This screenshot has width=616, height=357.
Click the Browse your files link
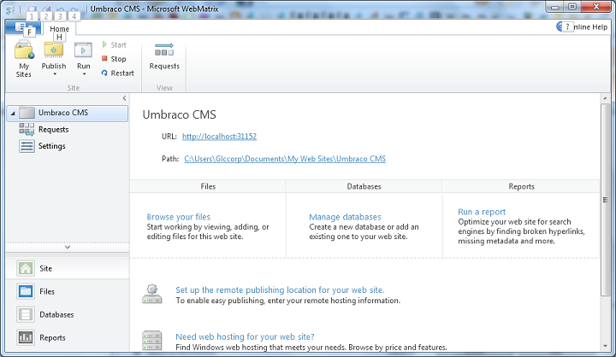[178, 217]
